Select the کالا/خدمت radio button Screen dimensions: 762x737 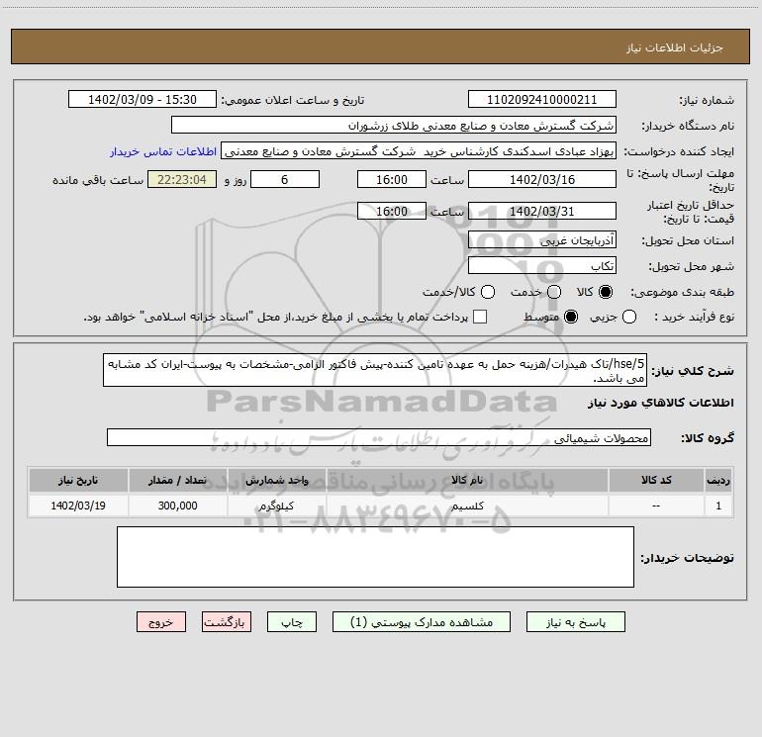pyautogui.click(x=488, y=292)
